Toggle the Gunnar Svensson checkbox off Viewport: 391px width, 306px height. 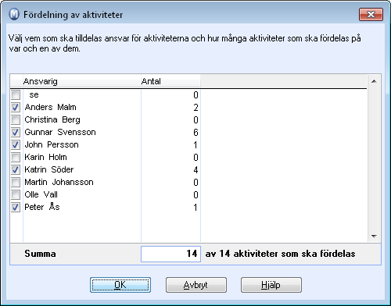(16, 132)
